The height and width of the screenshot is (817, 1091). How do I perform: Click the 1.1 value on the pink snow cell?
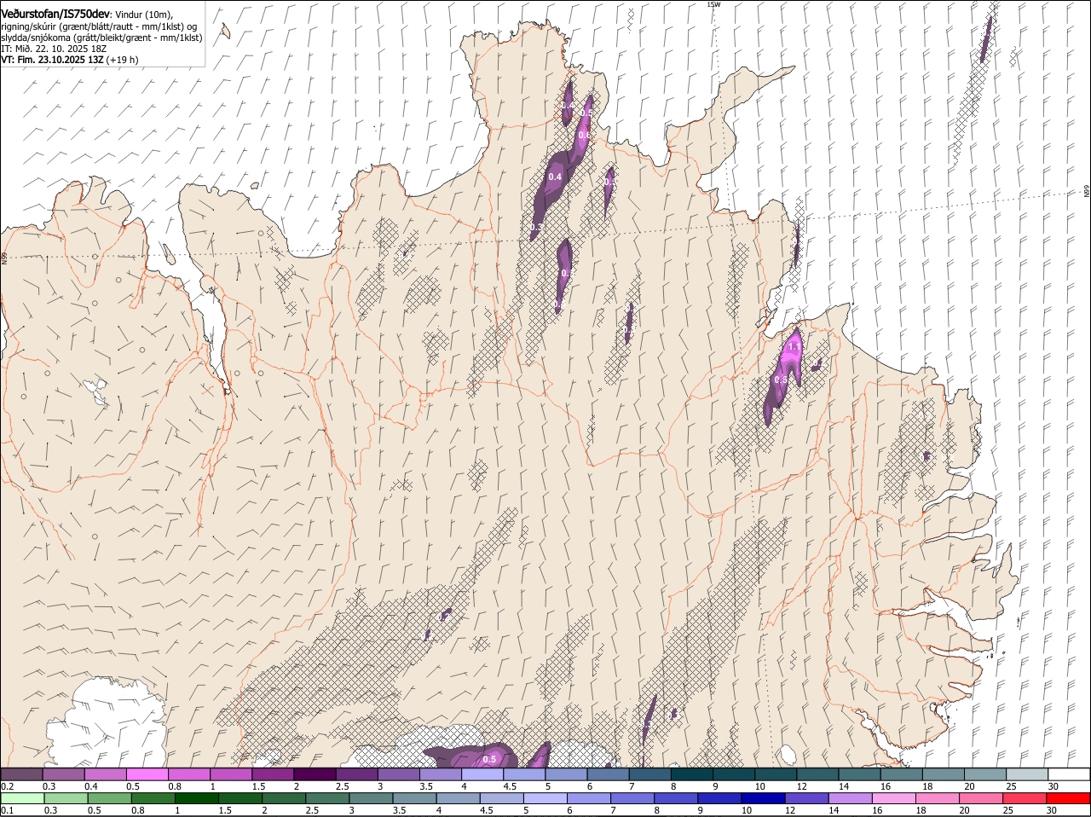tap(794, 347)
